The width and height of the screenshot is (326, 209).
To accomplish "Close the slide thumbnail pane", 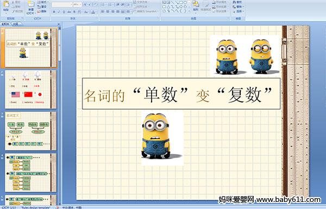I will click(59, 24).
